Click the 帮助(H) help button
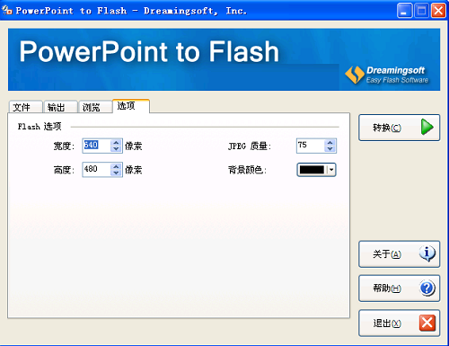449x346 pixels. pyautogui.click(x=399, y=288)
